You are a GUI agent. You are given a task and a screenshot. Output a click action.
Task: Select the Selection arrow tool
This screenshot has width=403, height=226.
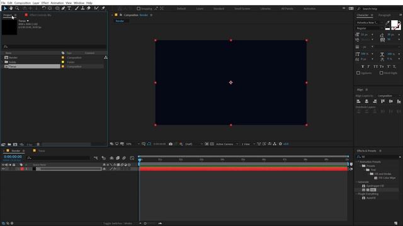pos(5,8)
